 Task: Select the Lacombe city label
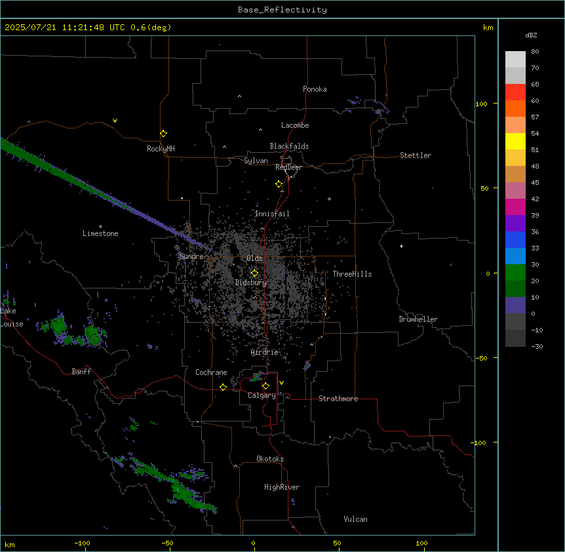pos(295,125)
